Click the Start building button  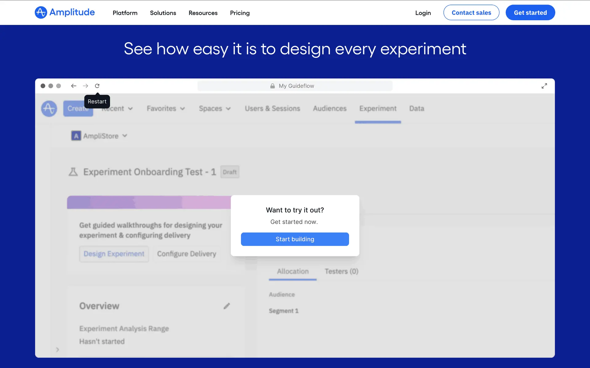pos(295,239)
